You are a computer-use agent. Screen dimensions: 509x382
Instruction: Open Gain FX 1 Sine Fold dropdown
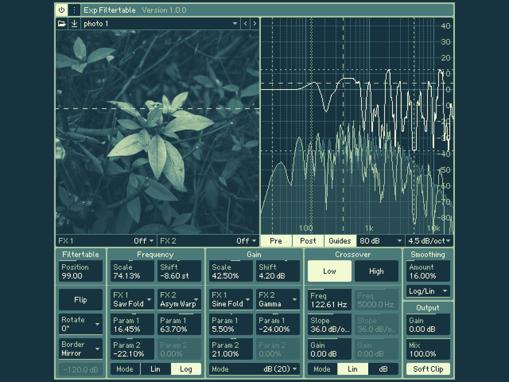(231, 299)
